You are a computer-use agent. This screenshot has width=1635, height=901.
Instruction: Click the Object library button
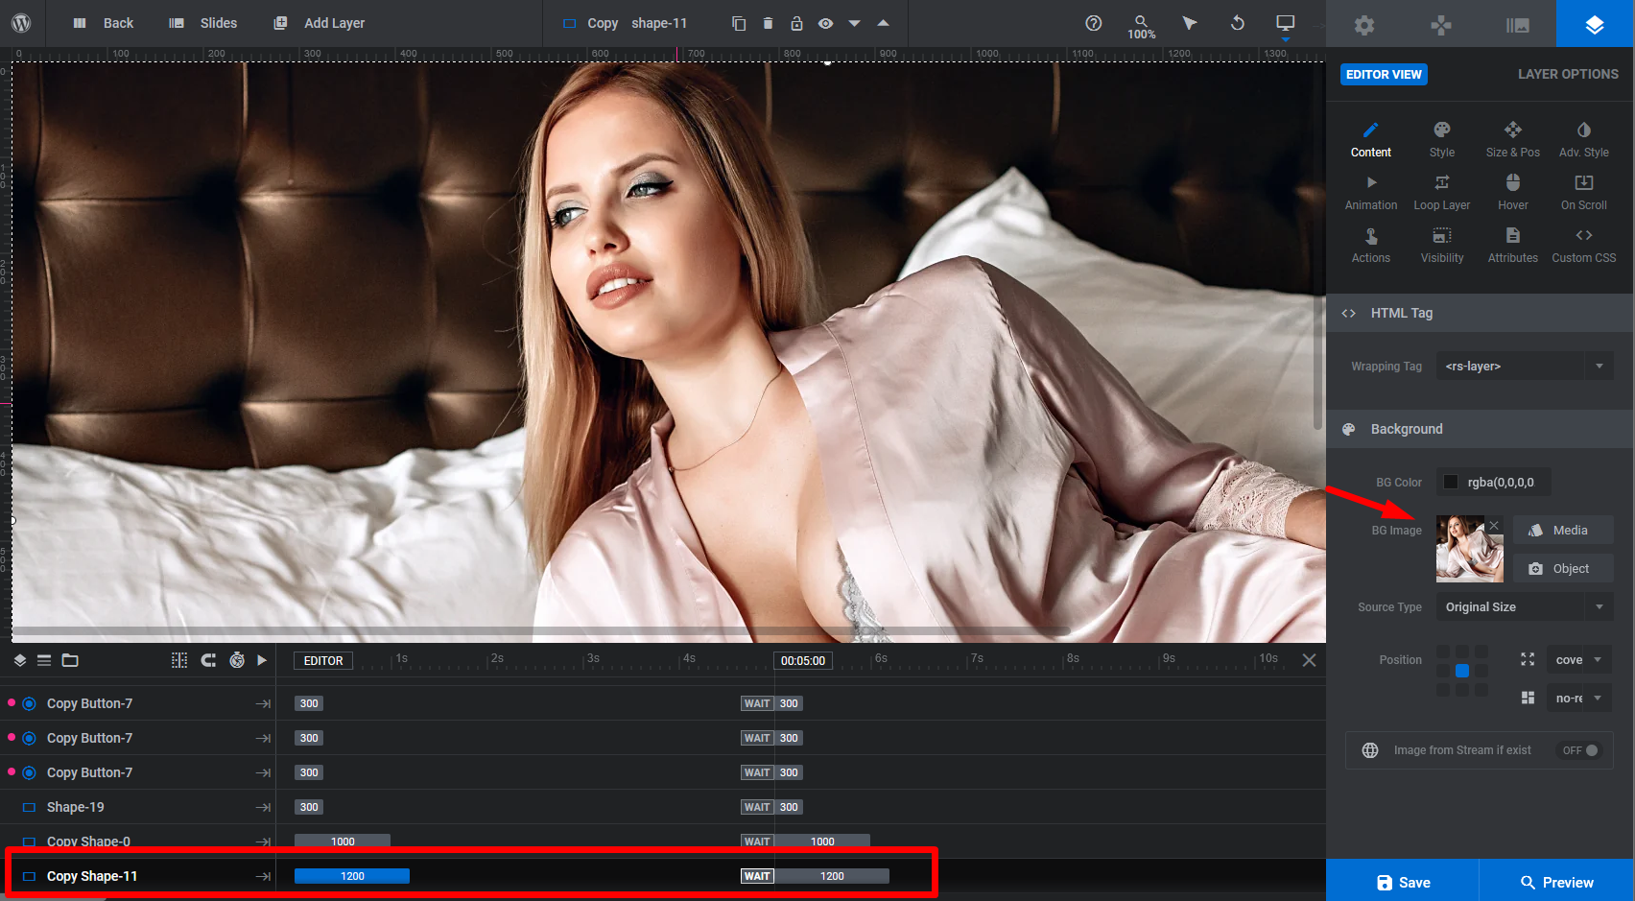pos(1563,568)
